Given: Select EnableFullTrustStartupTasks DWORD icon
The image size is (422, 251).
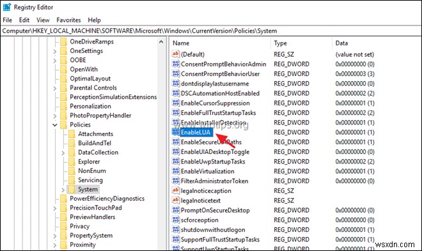Looking at the screenshot, I should (175, 112).
